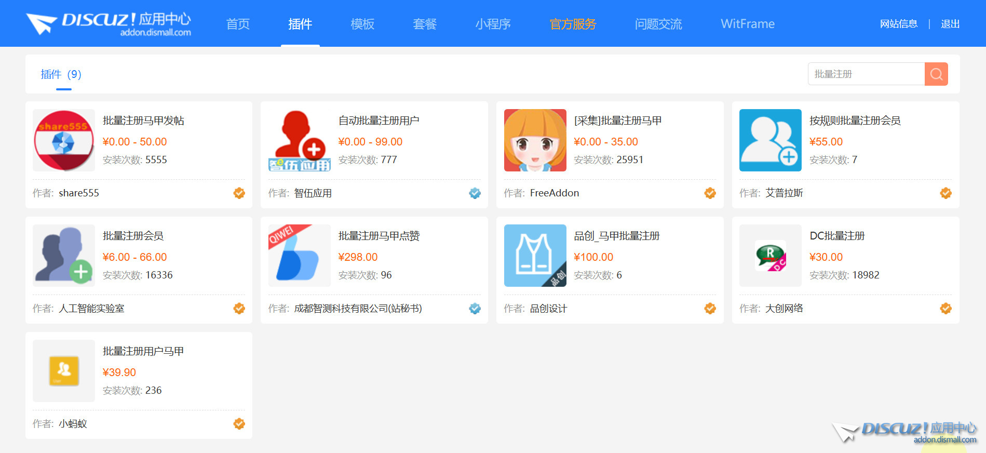Open the 按规则批量注册会员 blue users icon

pyautogui.click(x=770, y=140)
